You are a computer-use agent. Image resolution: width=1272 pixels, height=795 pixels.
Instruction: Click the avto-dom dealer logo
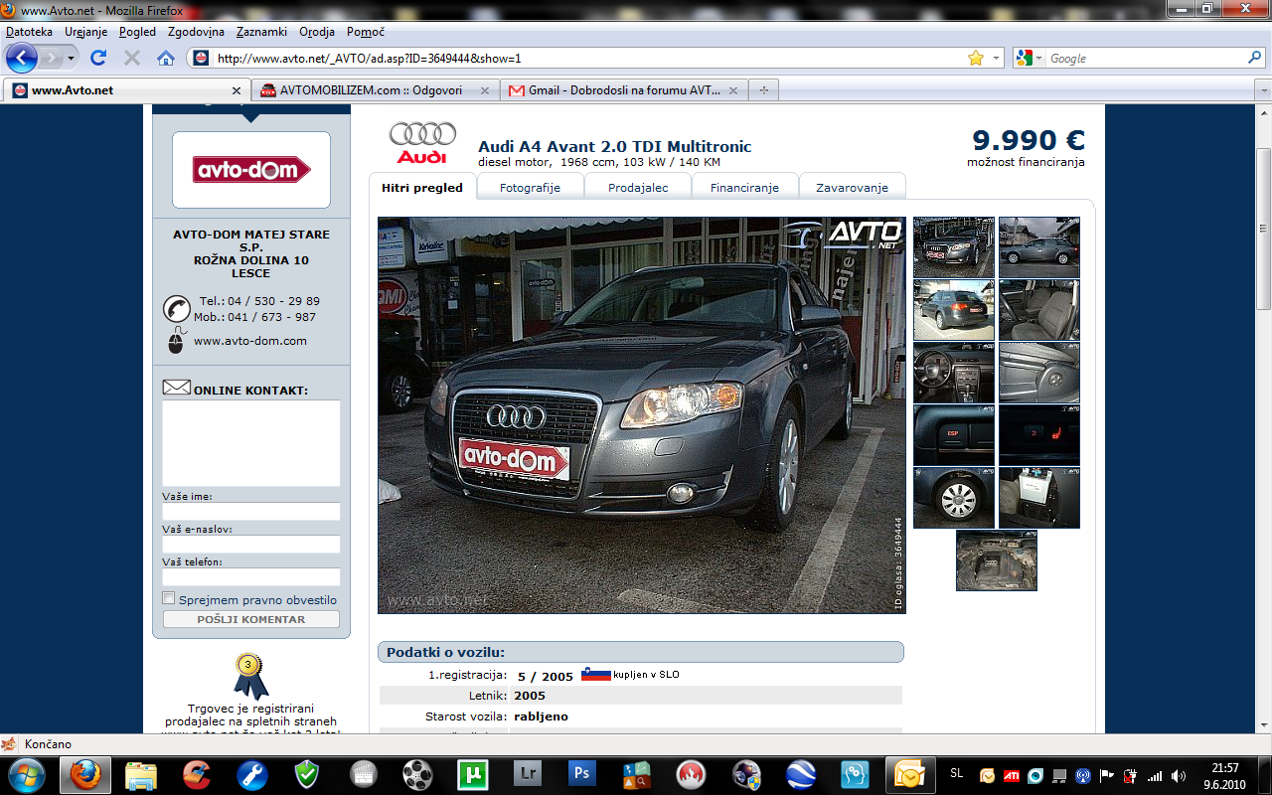click(x=251, y=170)
